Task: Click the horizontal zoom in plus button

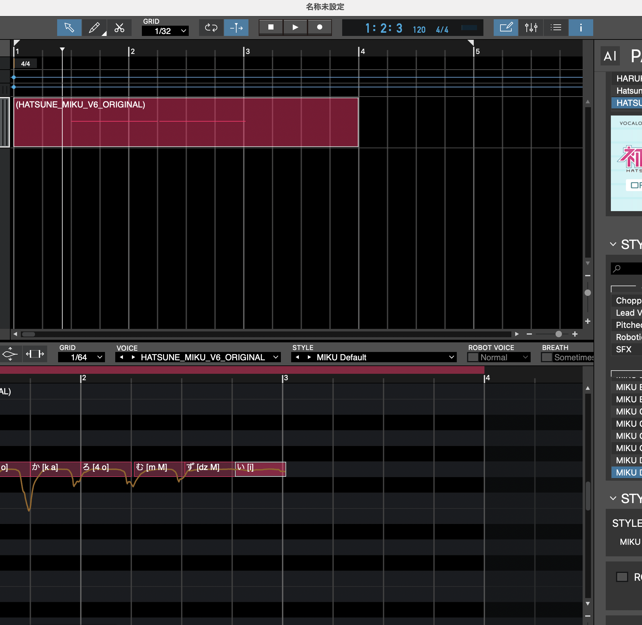Action: tap(575, 334)
